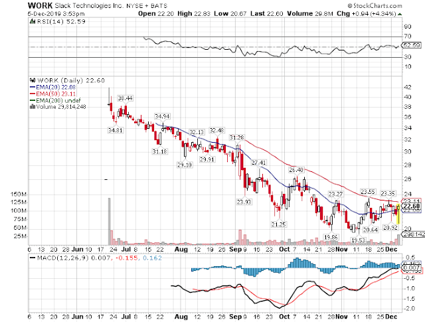This screenshot has height=322, width=425.
Task: Click the EMA(20) 22.08 legend text
Action: click(x=56, y=87)
